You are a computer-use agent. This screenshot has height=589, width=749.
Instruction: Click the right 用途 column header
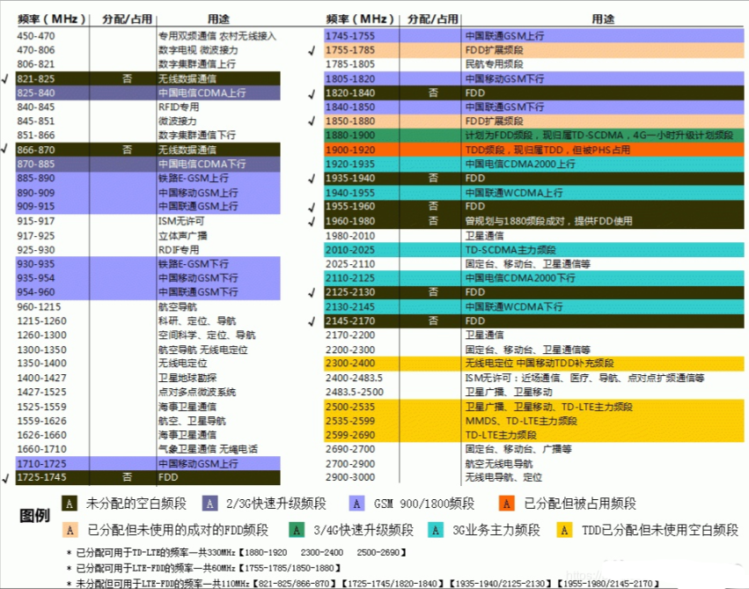[x=604, y=18]
